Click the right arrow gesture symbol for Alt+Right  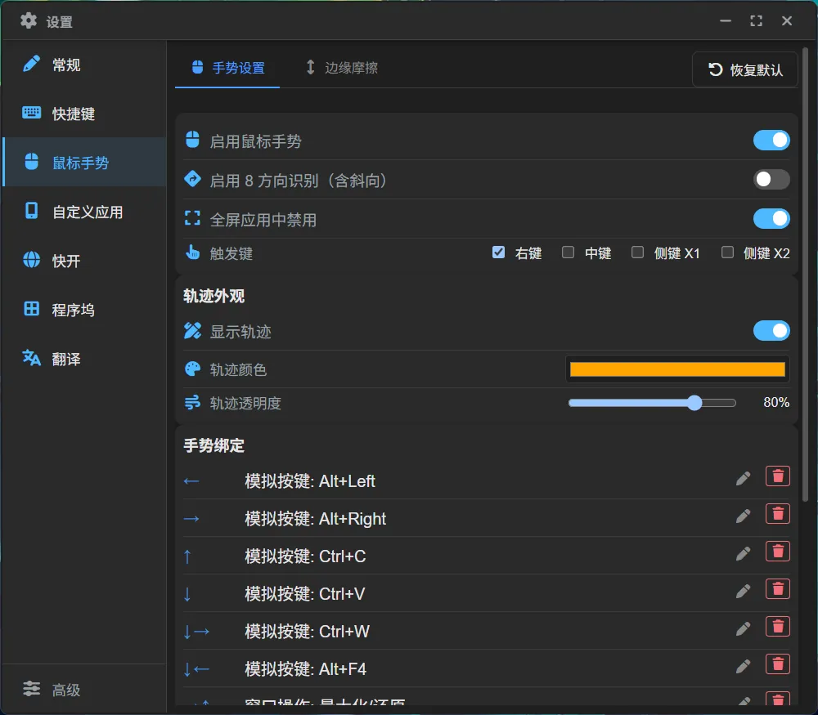pos(191,519)
